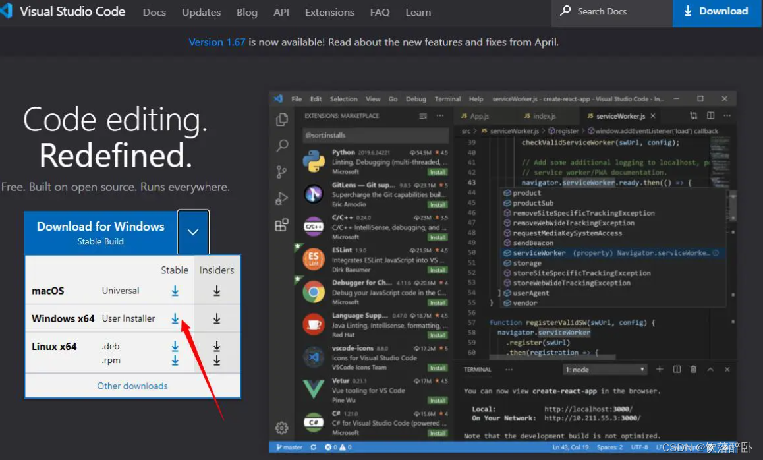Maximize terminal panel with the chevron up
Image resolution: width=763 pixels, height=460 pixels.
click(x=710, y=370)
